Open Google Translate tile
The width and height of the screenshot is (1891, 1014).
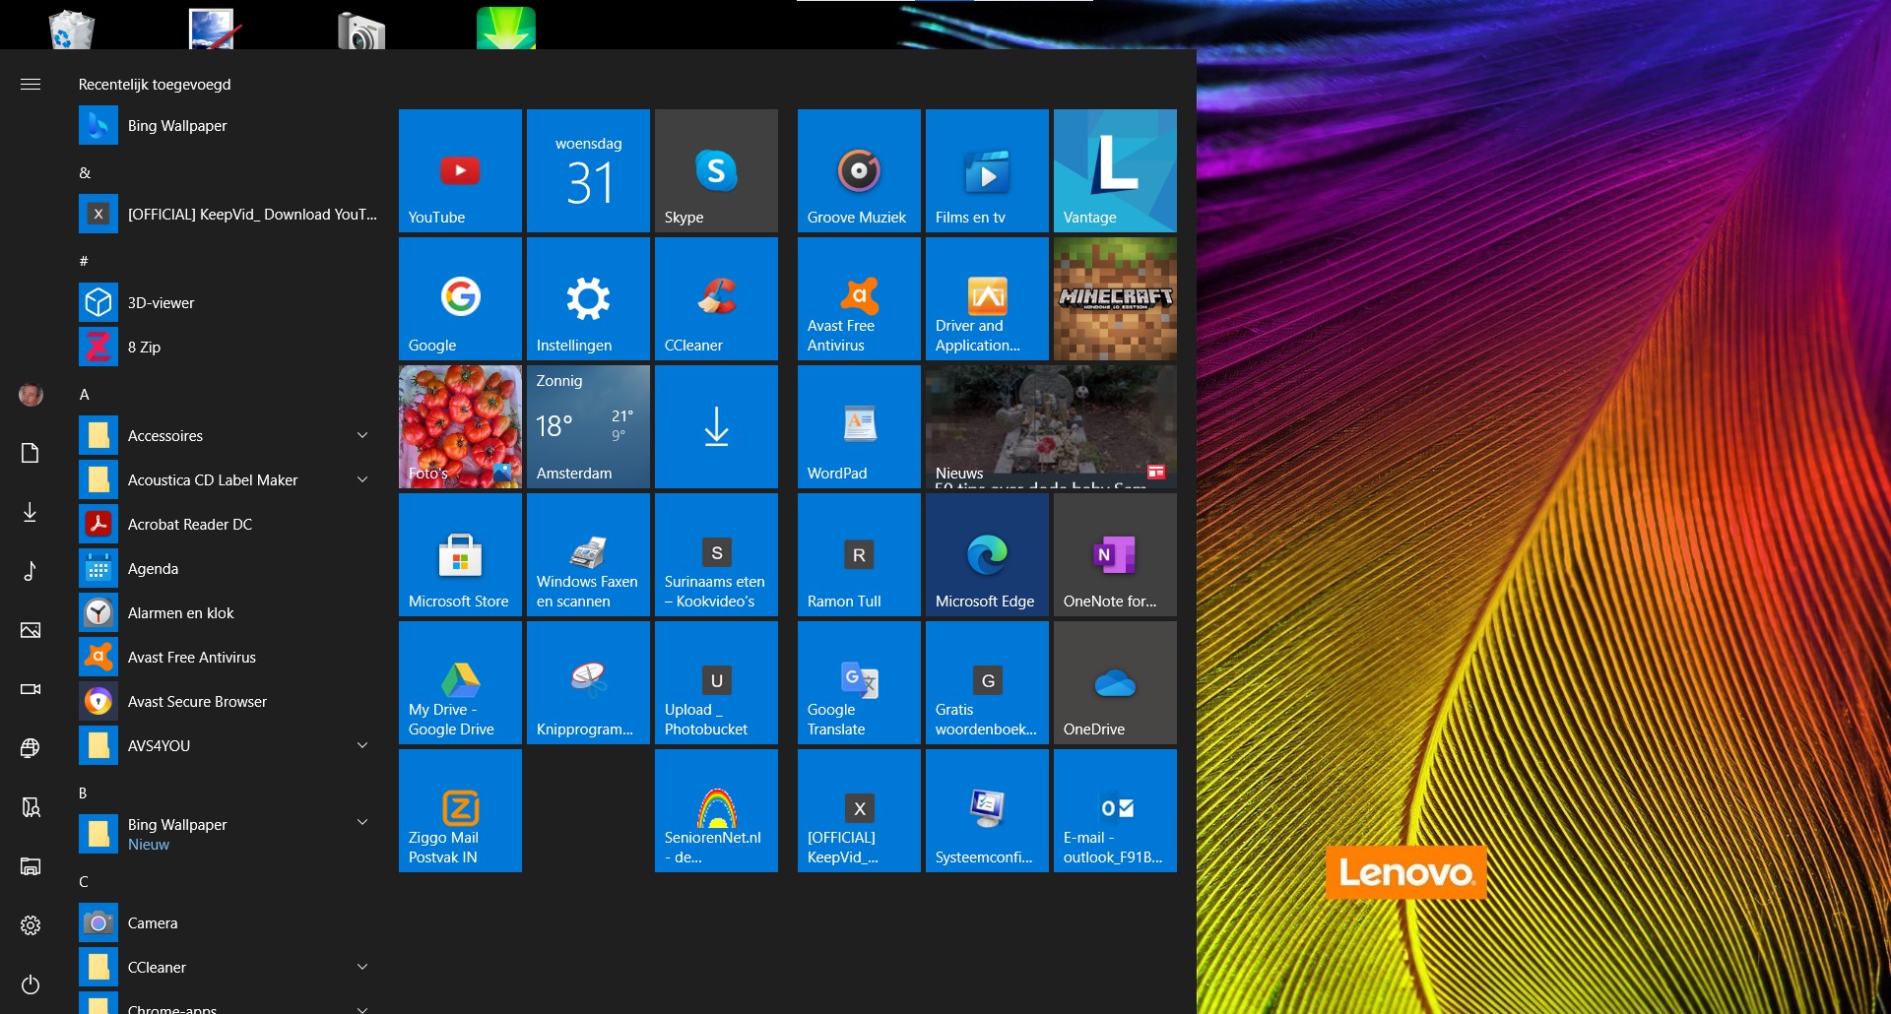click(x=859, y=682)
